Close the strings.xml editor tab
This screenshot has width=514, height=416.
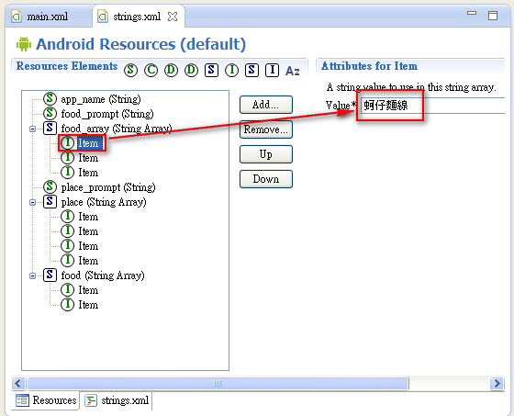(173, 17)
